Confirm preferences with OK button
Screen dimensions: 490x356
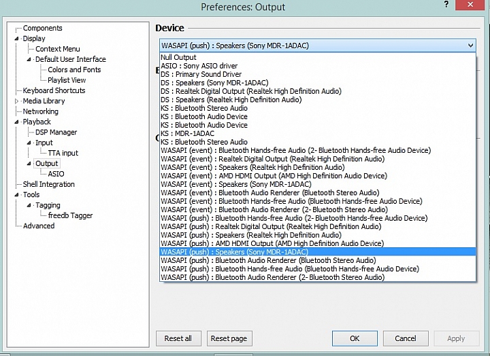point(355,338)
